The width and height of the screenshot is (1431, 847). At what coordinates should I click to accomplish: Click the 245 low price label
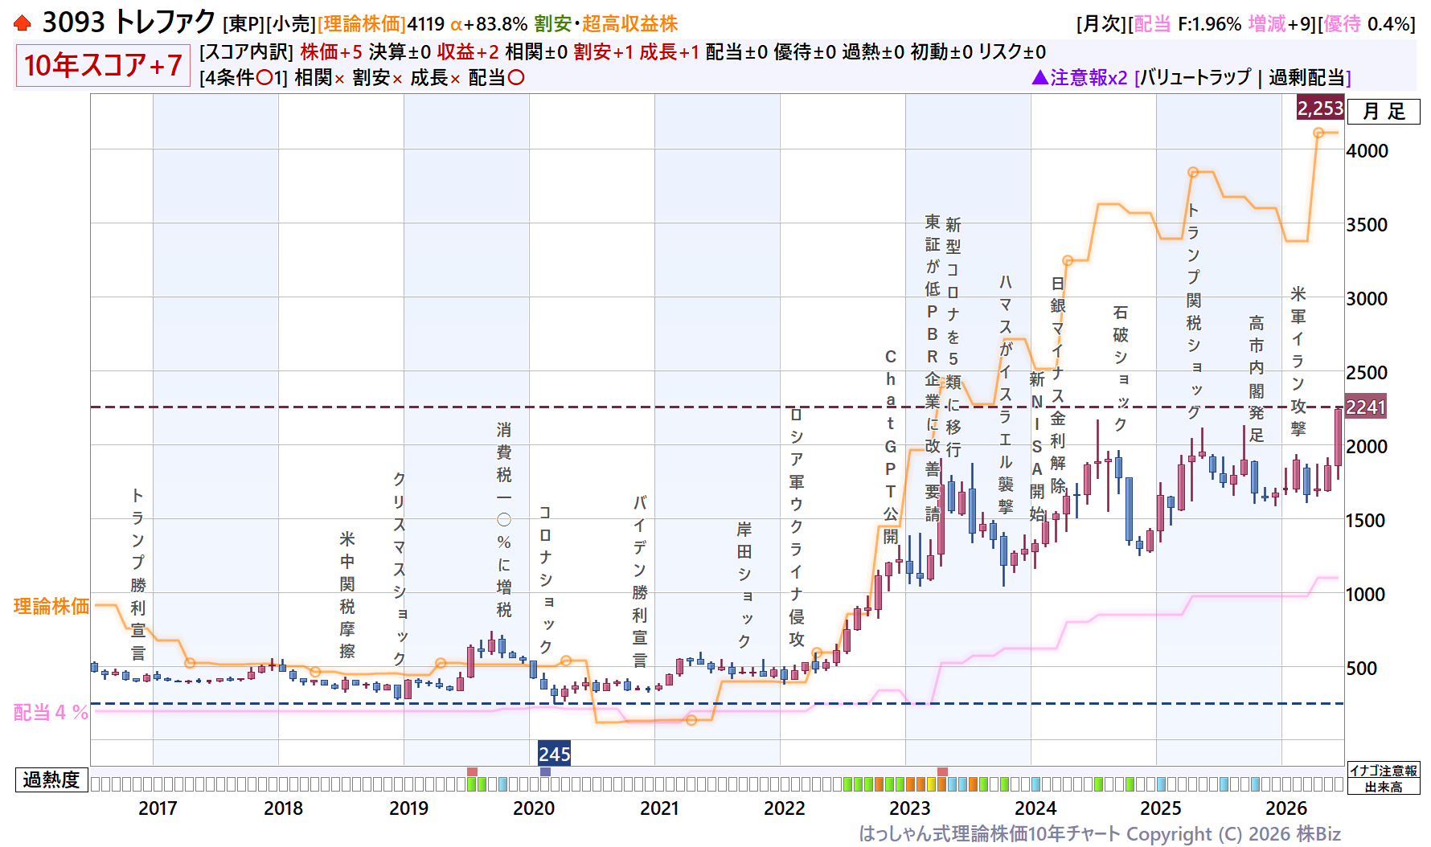pos(554,754)
